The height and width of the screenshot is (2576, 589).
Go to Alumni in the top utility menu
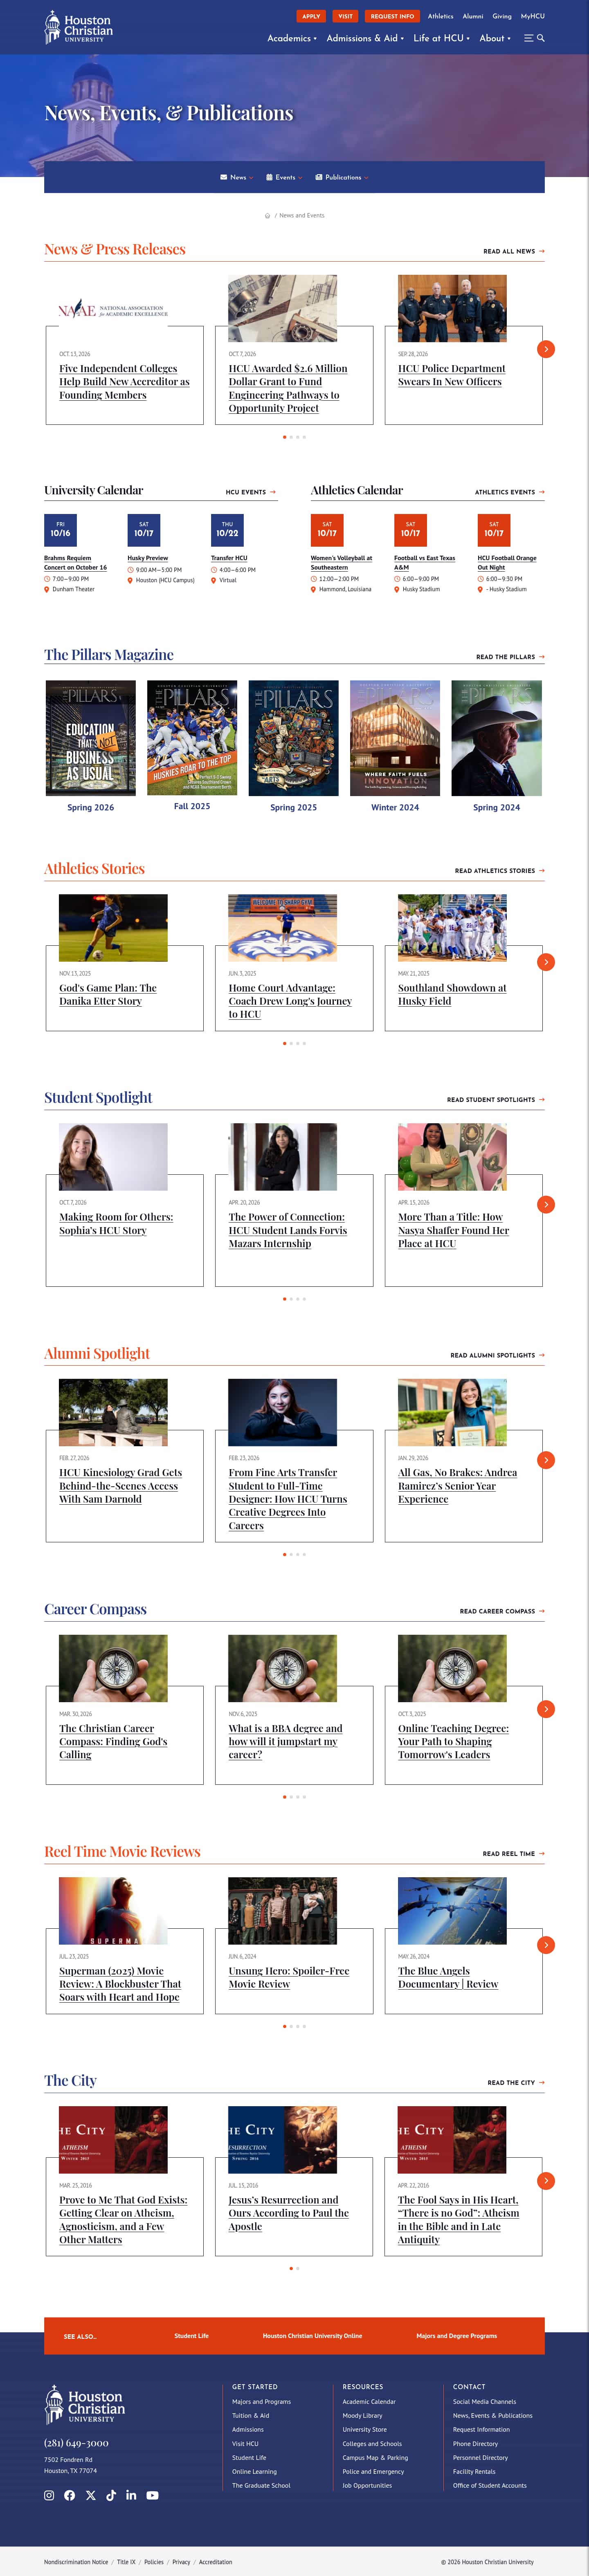click(473, 16)
